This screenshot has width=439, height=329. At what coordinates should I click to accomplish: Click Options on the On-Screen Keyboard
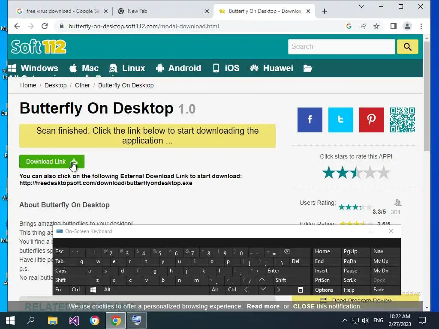(326, 290)
